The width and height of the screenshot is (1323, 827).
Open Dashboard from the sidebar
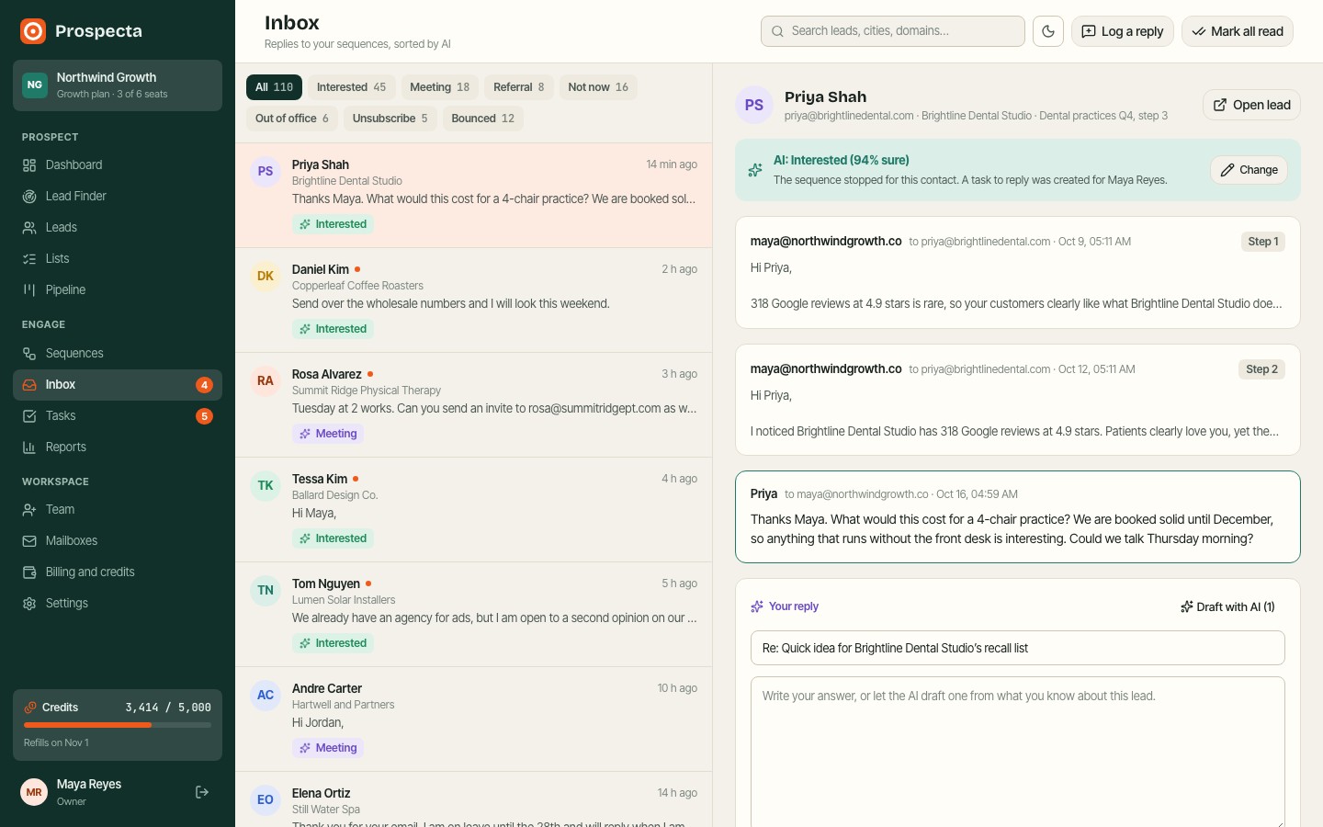coord(118,165)
